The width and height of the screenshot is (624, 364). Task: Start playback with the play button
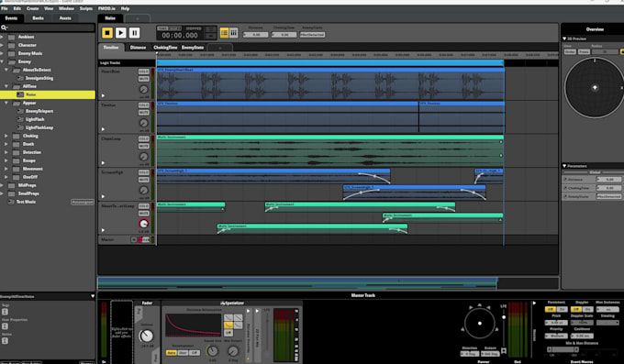121,33
